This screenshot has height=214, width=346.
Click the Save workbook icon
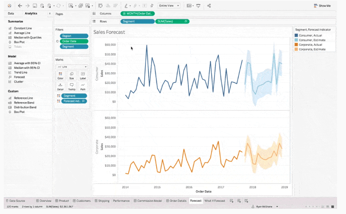tap(35, 6)
